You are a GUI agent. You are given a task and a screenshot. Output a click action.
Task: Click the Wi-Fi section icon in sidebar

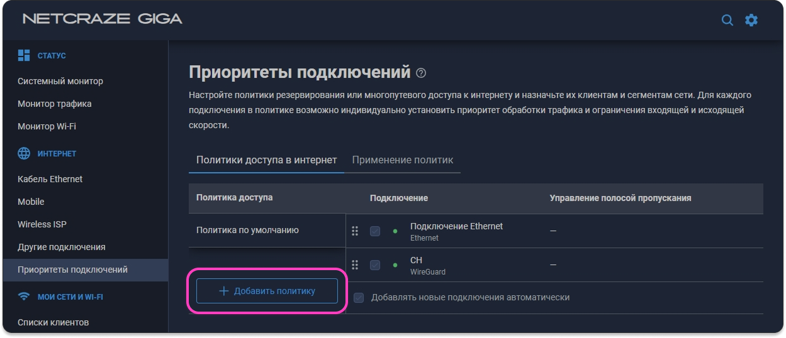pos(24,296)
